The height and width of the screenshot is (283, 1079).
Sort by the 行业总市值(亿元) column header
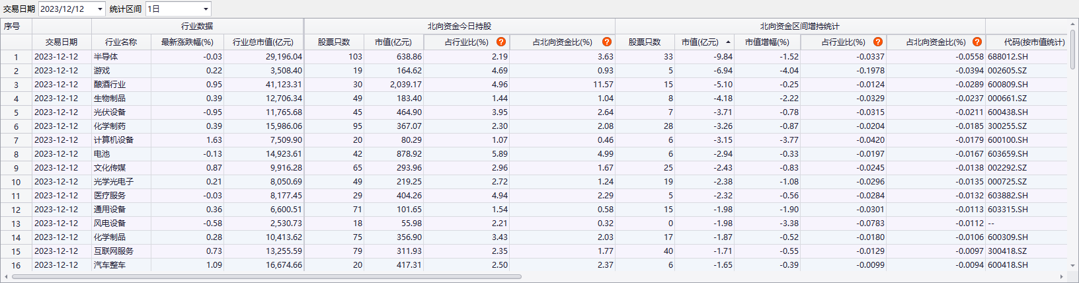[x=263, y=42]
